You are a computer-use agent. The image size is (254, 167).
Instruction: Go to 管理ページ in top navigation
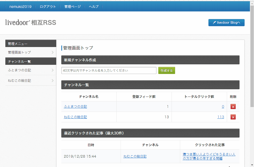pyautogui.click(x=73, y=7)
